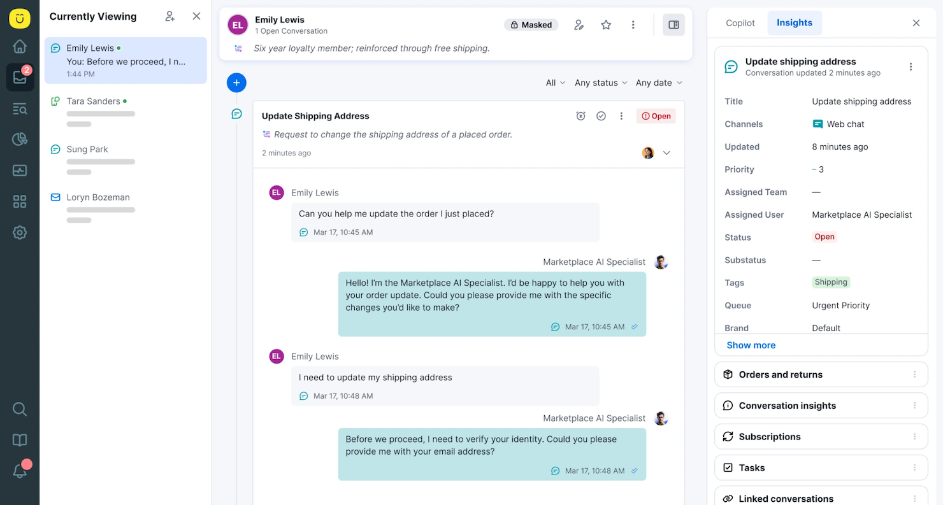Open the Home icon in the sidebar

click(20, 46)
